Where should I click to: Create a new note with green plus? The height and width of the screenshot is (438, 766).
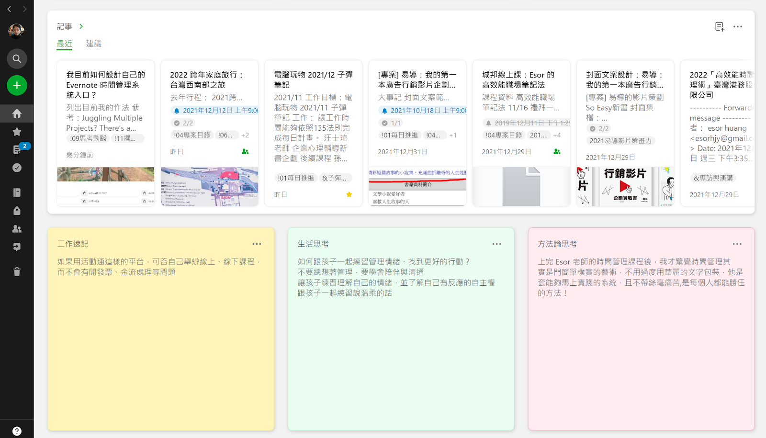pyautogui.click(x=17, y=85)
